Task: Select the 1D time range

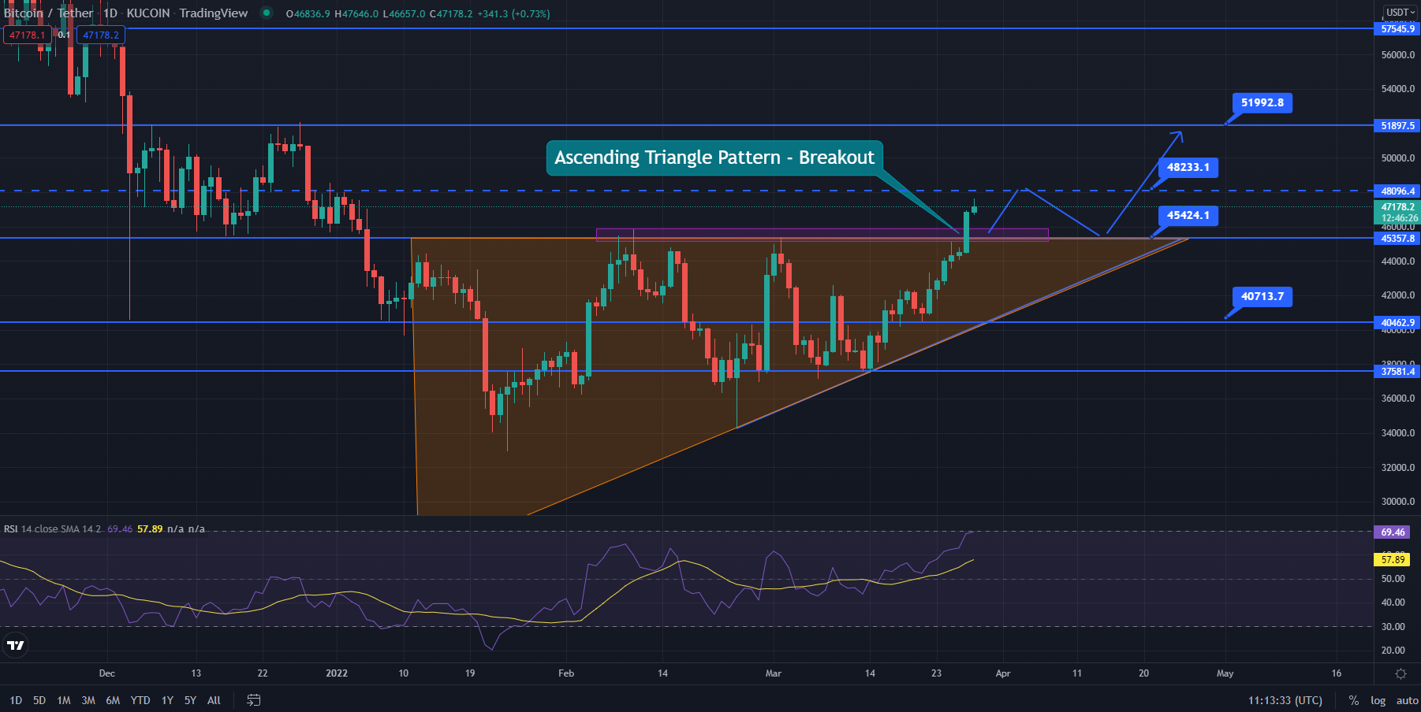Action: [16, 700]
